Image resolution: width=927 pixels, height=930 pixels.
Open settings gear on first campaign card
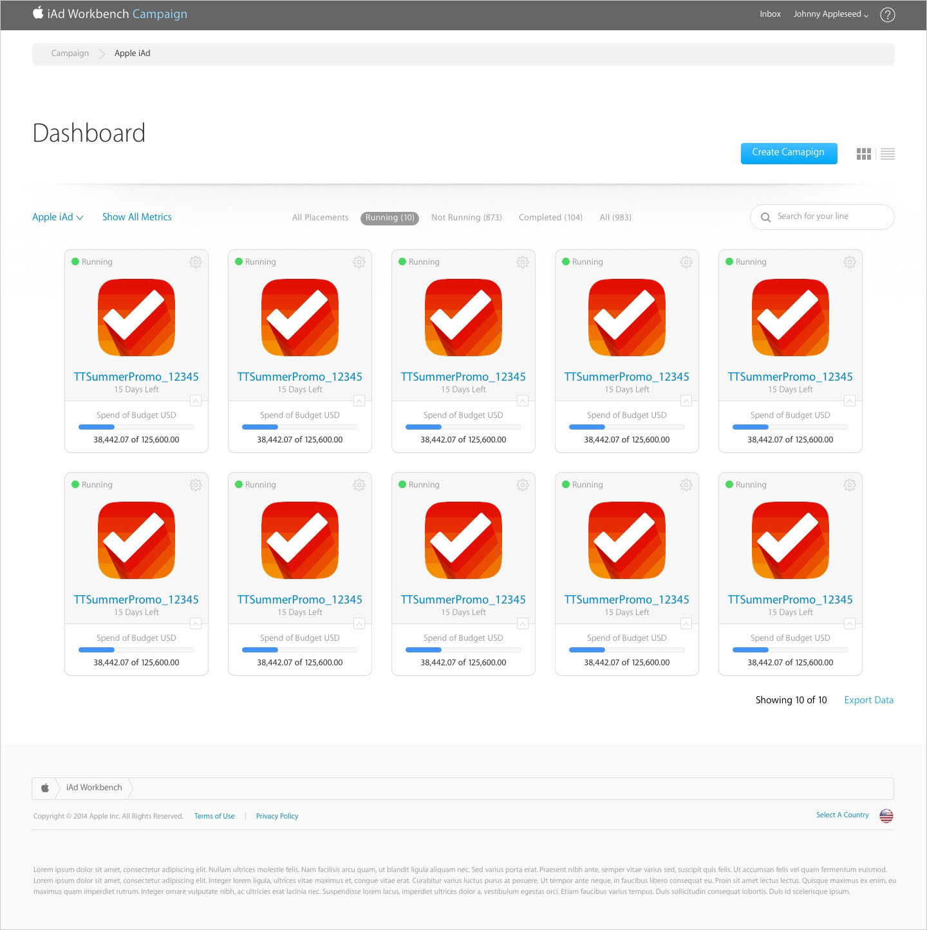(x=196, y=262)
